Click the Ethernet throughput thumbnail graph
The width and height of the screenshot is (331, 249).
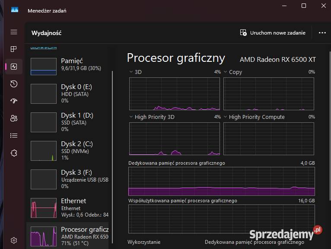44,208
